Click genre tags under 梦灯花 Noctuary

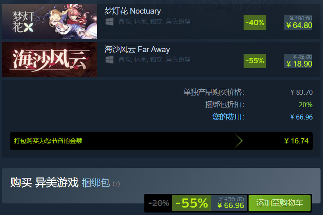(x=154, y=21)
